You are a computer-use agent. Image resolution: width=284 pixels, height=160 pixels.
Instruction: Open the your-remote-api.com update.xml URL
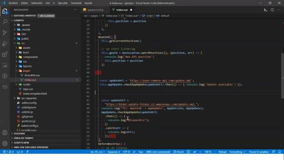point(161,80)
